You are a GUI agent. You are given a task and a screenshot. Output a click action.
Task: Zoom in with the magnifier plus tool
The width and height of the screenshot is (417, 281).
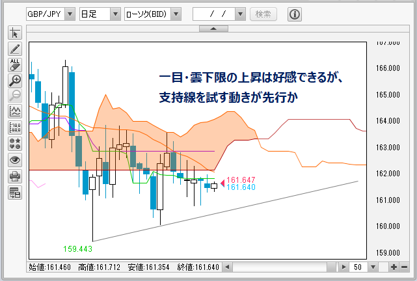15,81
